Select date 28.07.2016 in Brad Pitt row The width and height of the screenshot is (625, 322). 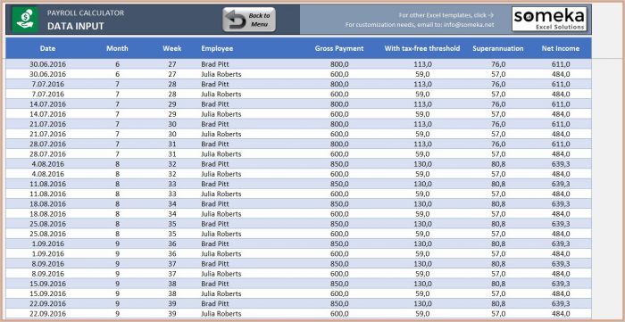pyautogui.click(x=48, y=144)
